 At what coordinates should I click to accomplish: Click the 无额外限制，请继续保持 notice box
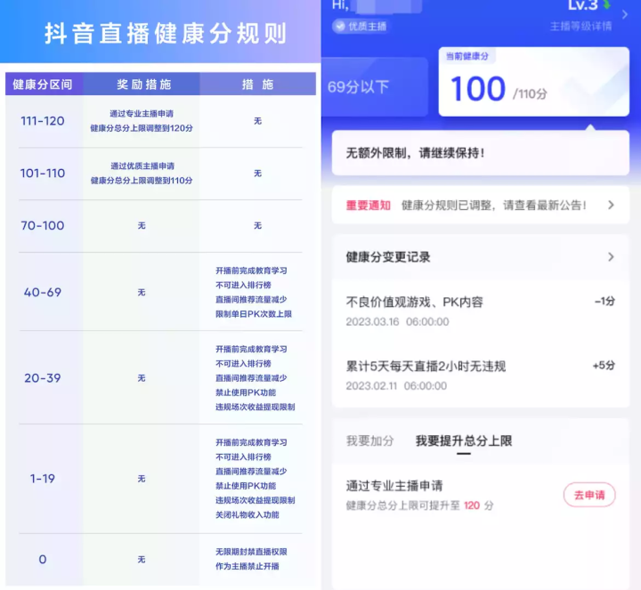(480, 153)
